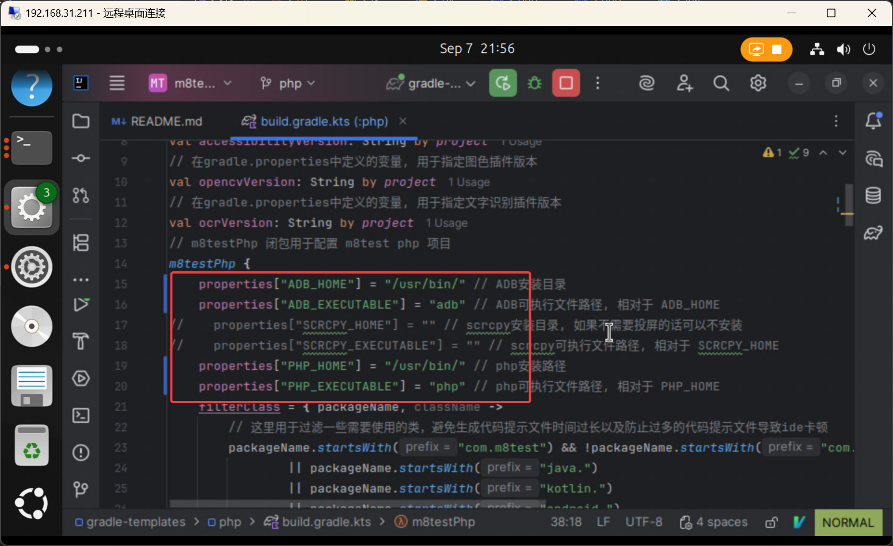Open the Notifications bell panel

pos(873,121)
